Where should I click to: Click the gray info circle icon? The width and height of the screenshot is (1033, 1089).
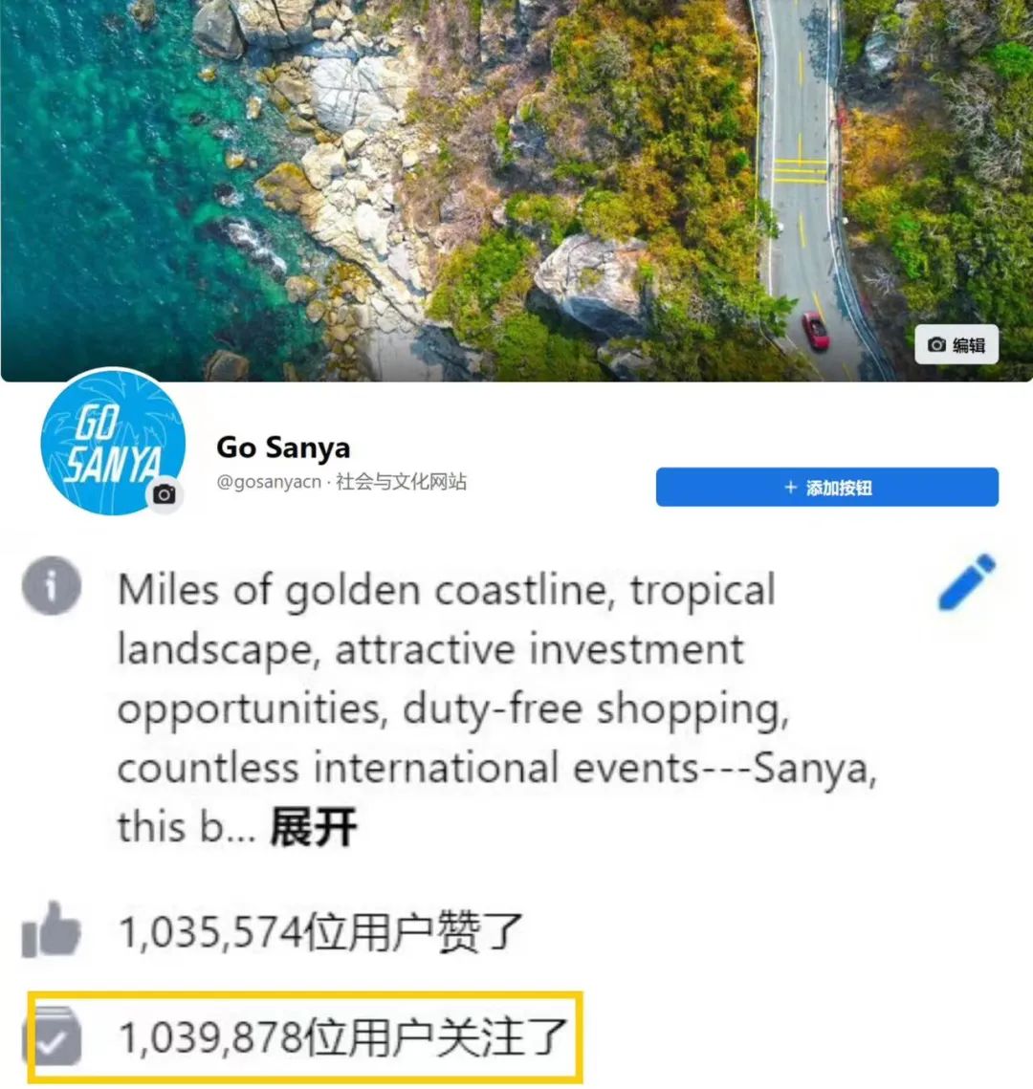52,586
